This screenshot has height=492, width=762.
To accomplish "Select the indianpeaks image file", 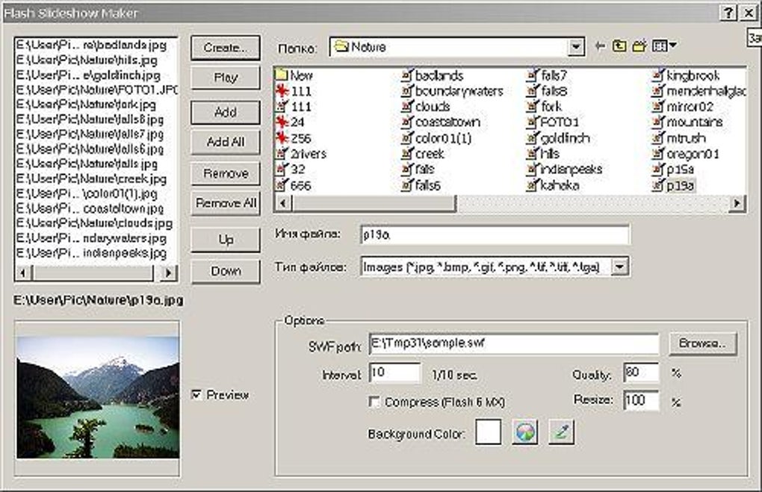I will coord(565,169).
